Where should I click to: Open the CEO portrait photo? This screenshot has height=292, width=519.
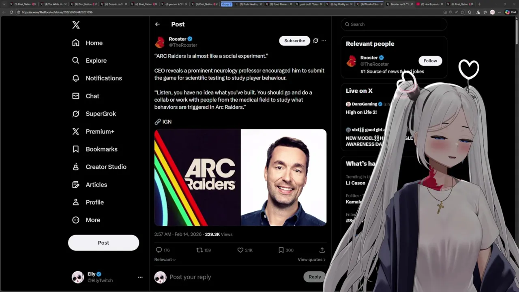coord(284,177)
